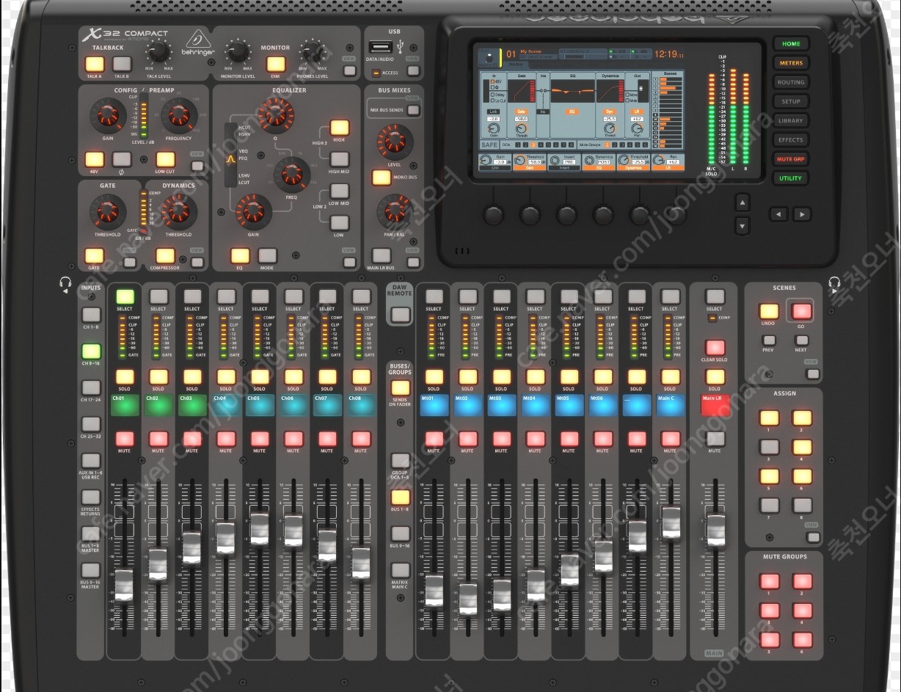Open the UTILITY screen
This screenshot has width=901, height=692.
point(790,178)
